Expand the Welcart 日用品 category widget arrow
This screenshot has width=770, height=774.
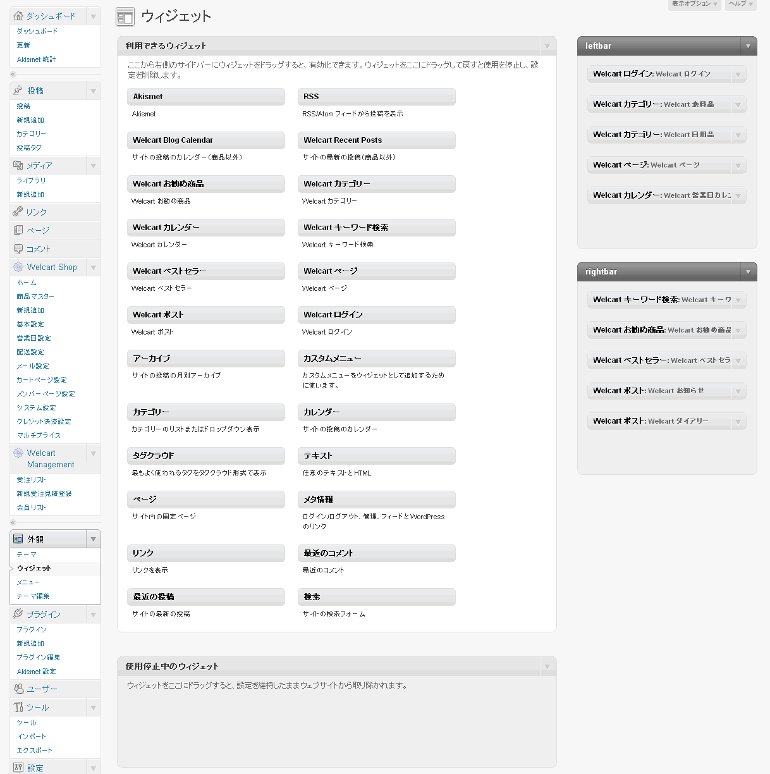click(x=738, y=135)
